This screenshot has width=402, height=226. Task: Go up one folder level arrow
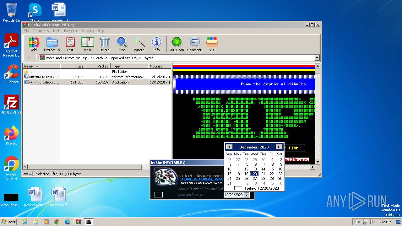(29, 58)
